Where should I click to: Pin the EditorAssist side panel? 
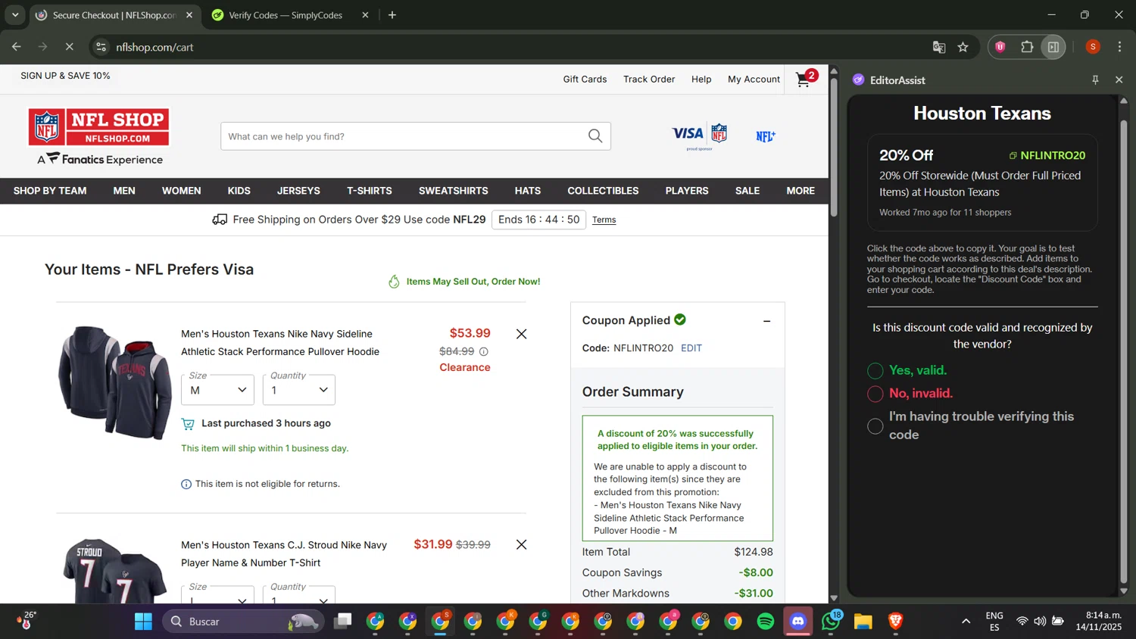click(1095, 79)
